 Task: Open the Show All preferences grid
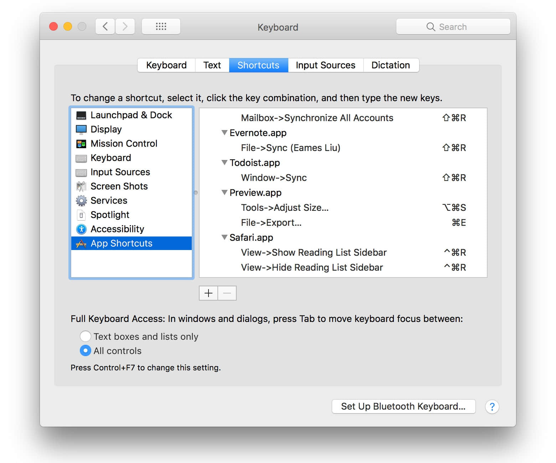tap(161, 27)
